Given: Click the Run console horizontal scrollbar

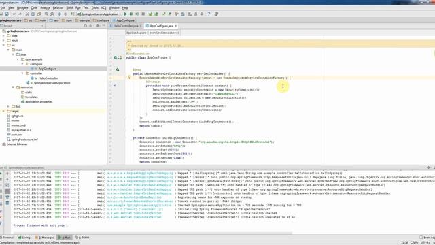Looking at the screenshot, I should coord(152,233).
